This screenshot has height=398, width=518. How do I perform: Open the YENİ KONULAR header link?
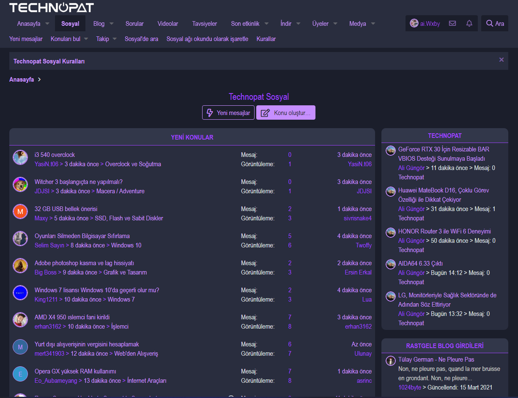pyautogui.click(x=192, y=137)
